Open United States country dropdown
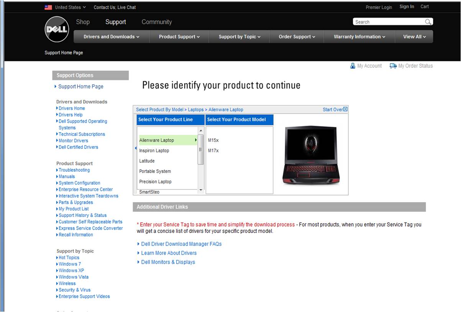 click(71, 7)
